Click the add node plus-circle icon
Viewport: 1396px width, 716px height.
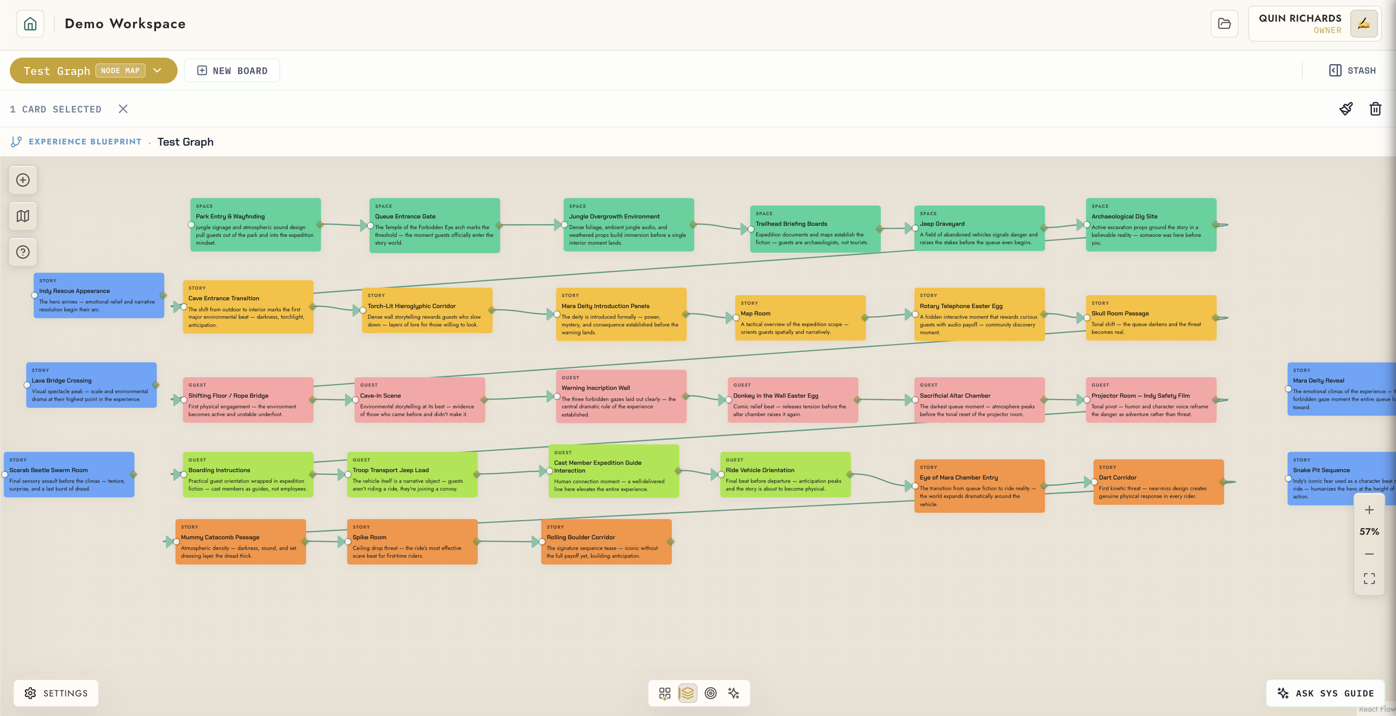point(23,180)
